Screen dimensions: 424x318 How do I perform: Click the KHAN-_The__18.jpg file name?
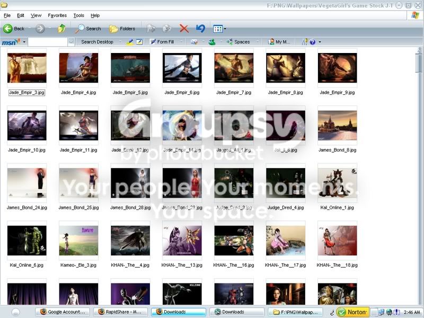click(x=337, y=266)
